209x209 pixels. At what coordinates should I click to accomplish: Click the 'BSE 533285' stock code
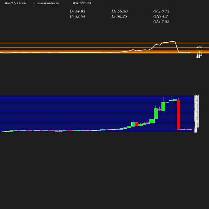[x=82, y=3]
